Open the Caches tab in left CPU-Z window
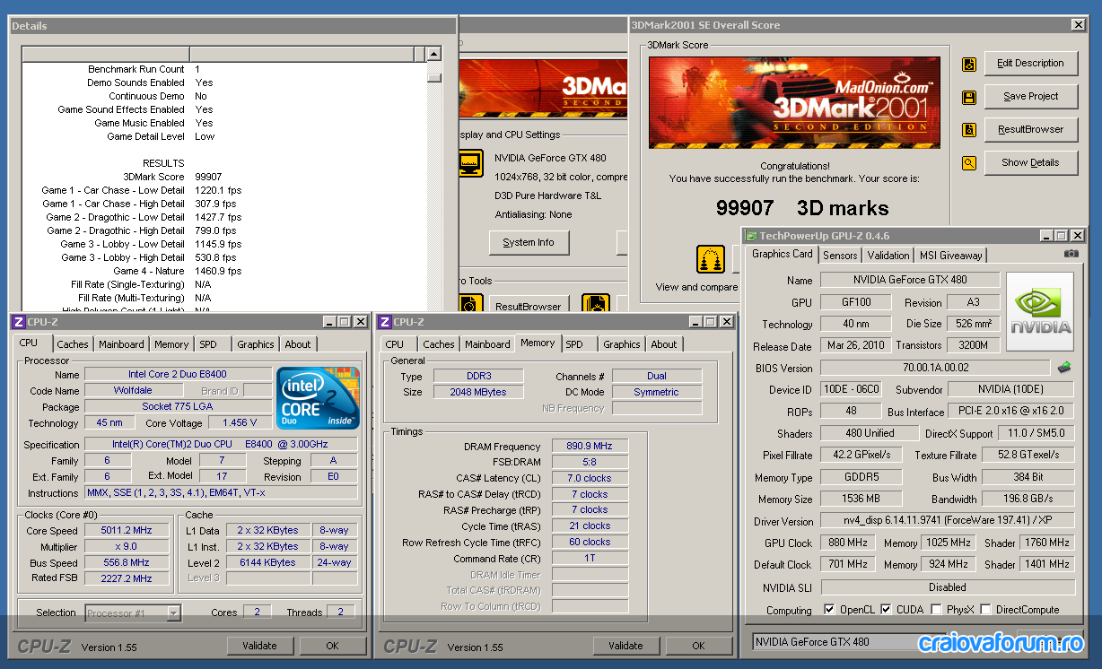1102x669 pixels. 73,344
